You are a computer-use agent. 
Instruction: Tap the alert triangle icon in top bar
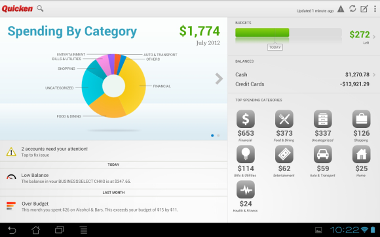click(x=341, y=9)
